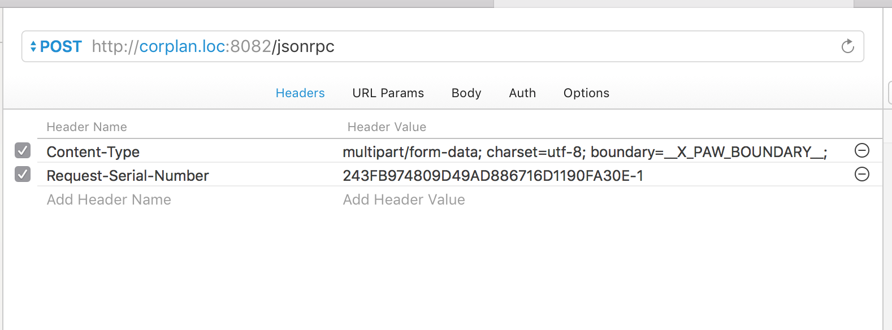
Task: Show the Options tab
Action: coord(586,93)
